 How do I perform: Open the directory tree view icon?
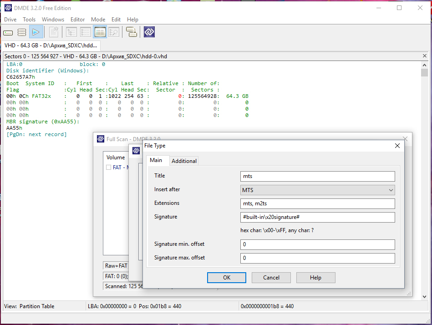coord(71,32)
